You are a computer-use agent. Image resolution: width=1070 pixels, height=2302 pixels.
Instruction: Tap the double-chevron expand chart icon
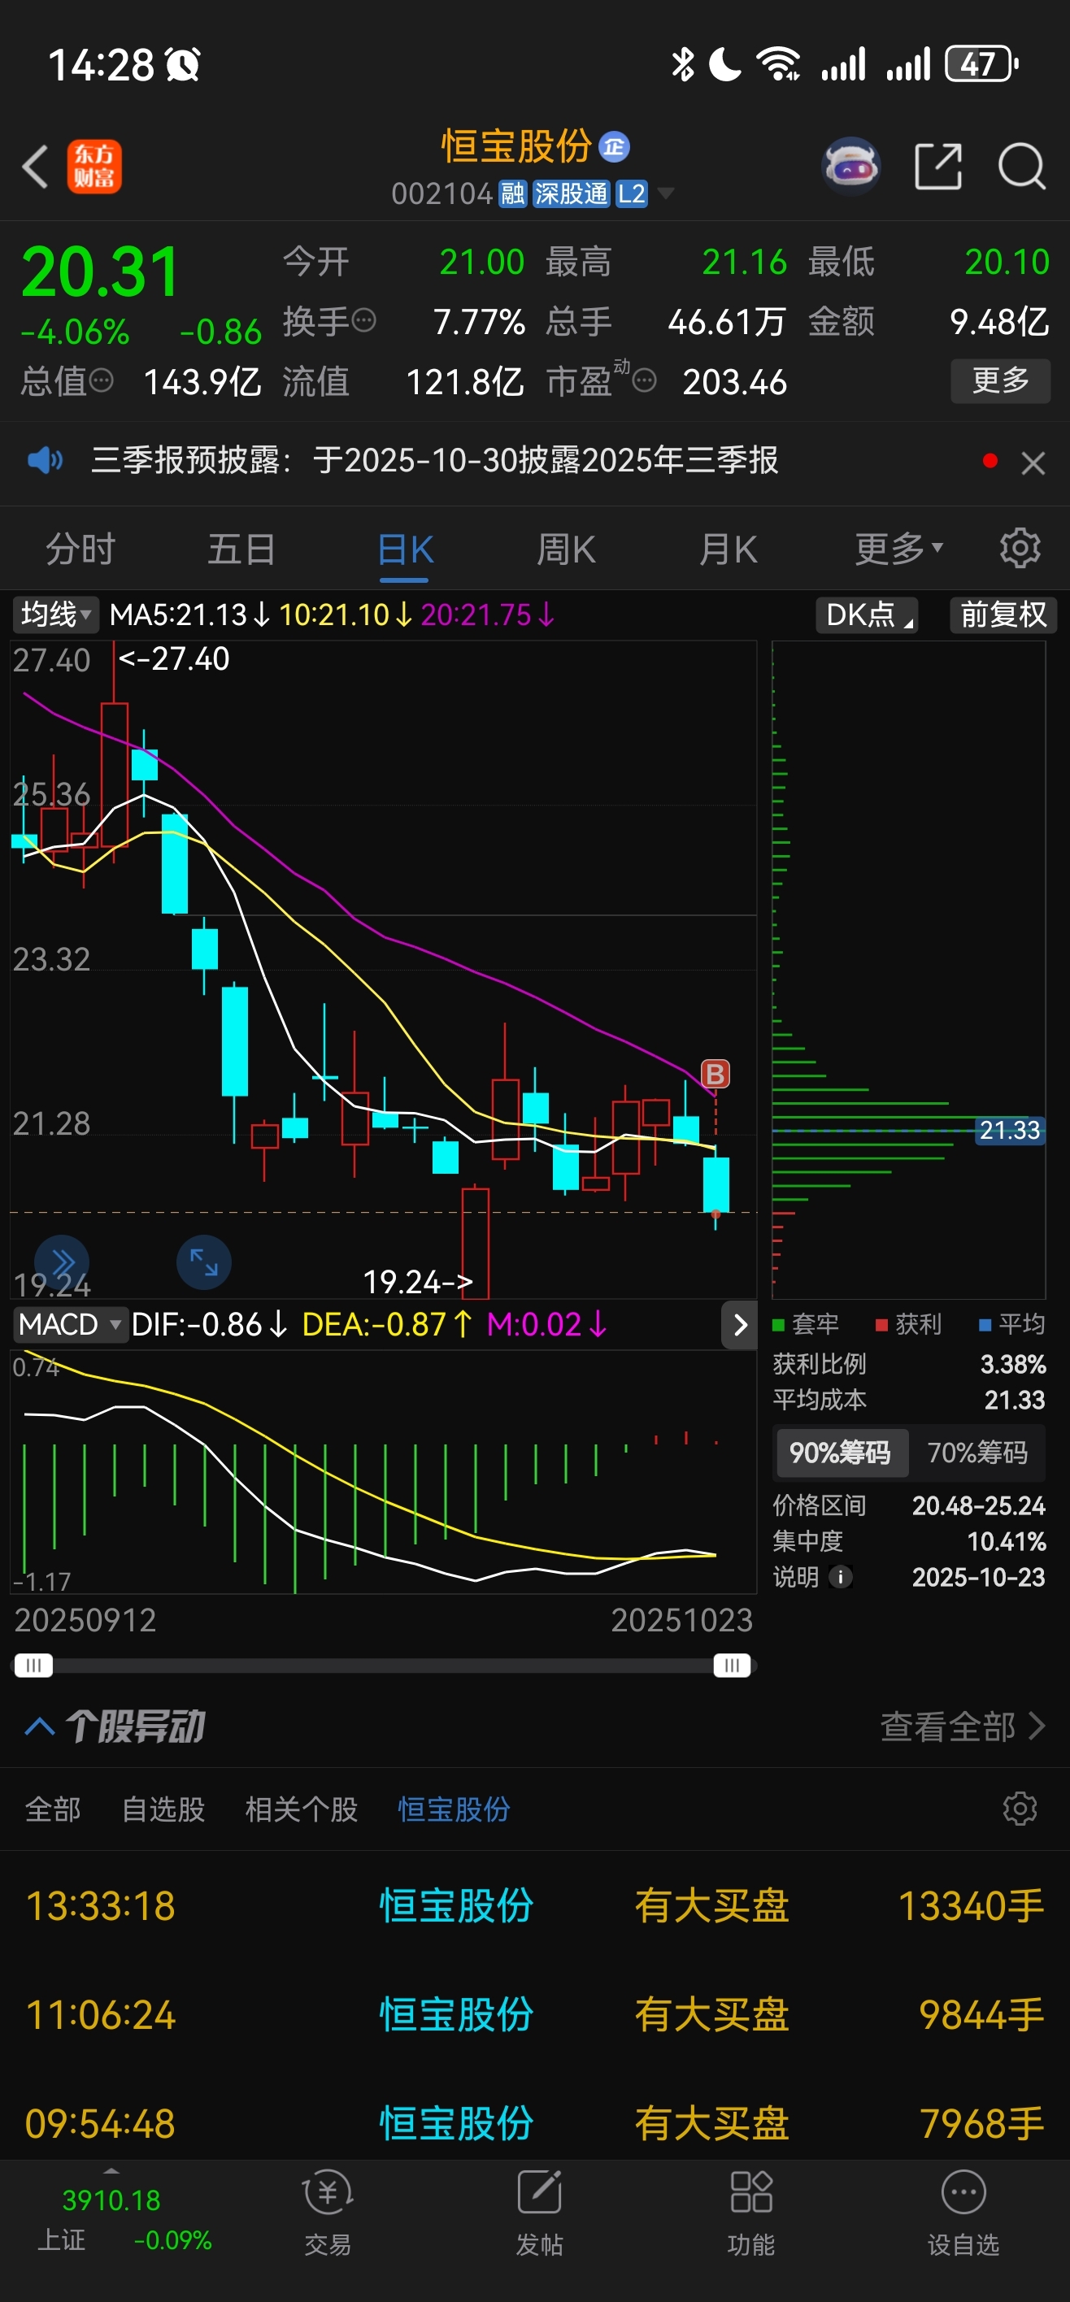coord(62,1262)
